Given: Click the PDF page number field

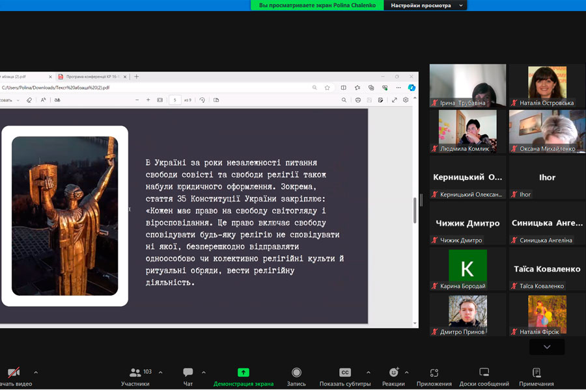Looking at the screenshot, I should click(174, 100).
